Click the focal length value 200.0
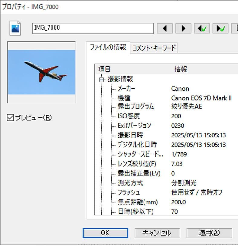This screenshot has height=246, width=238. coord(178,202)
